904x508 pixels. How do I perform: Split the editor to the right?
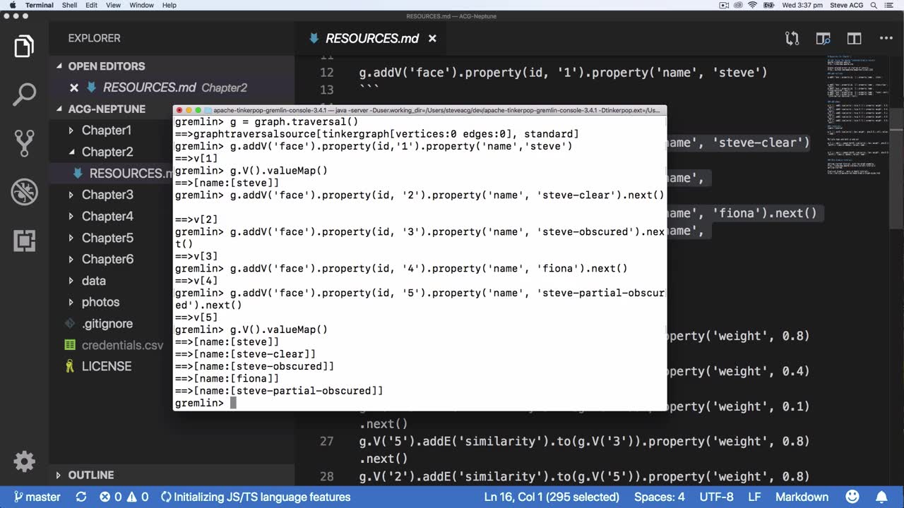(x=855, y=38)
